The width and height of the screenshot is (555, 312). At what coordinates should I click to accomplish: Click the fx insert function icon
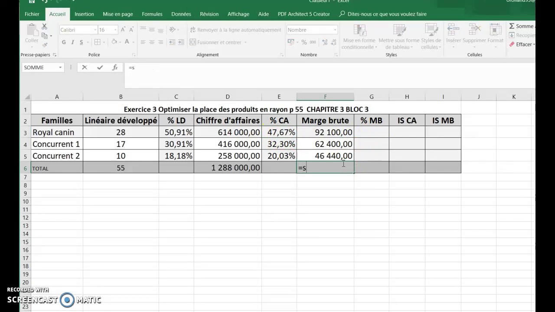click(115, 68)
